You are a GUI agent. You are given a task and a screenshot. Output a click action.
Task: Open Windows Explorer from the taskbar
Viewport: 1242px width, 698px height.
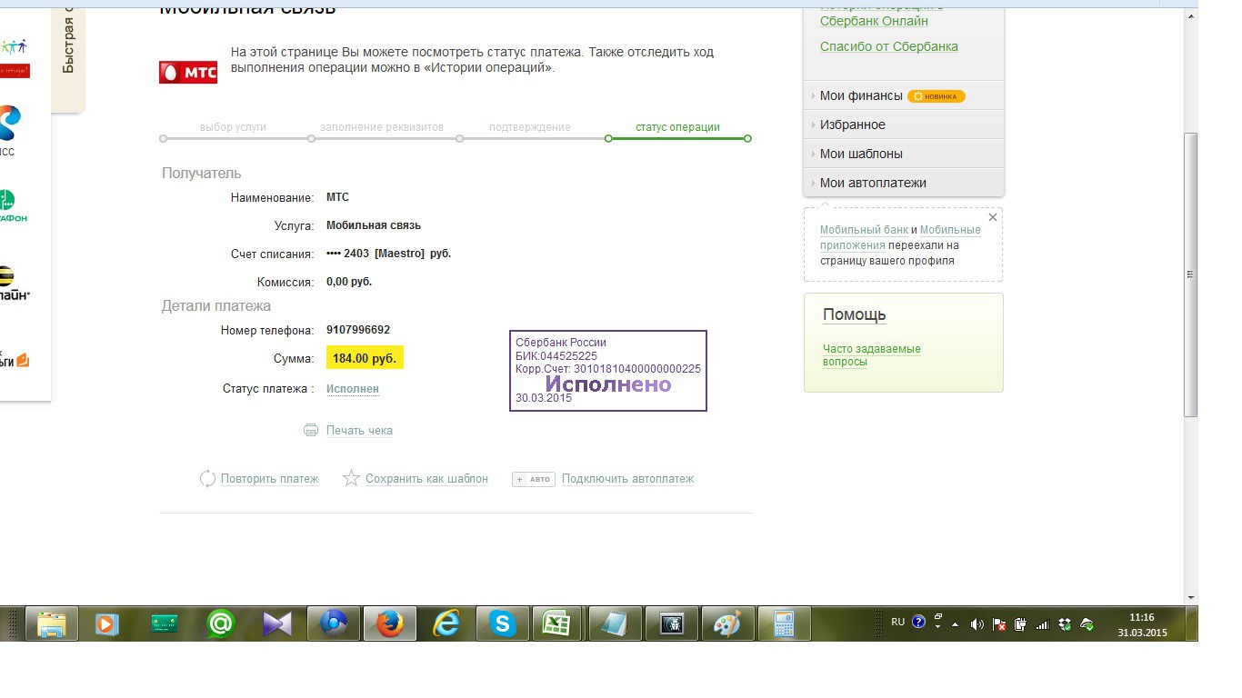[52, 623]
